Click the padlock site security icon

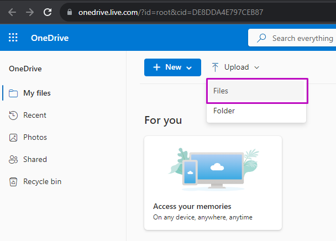[70, 12]
